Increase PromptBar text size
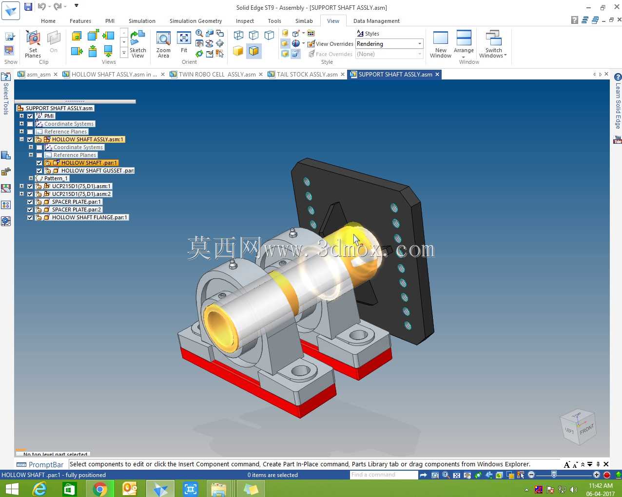This screenshot has height=497, width=622. (x=566, y=464)
